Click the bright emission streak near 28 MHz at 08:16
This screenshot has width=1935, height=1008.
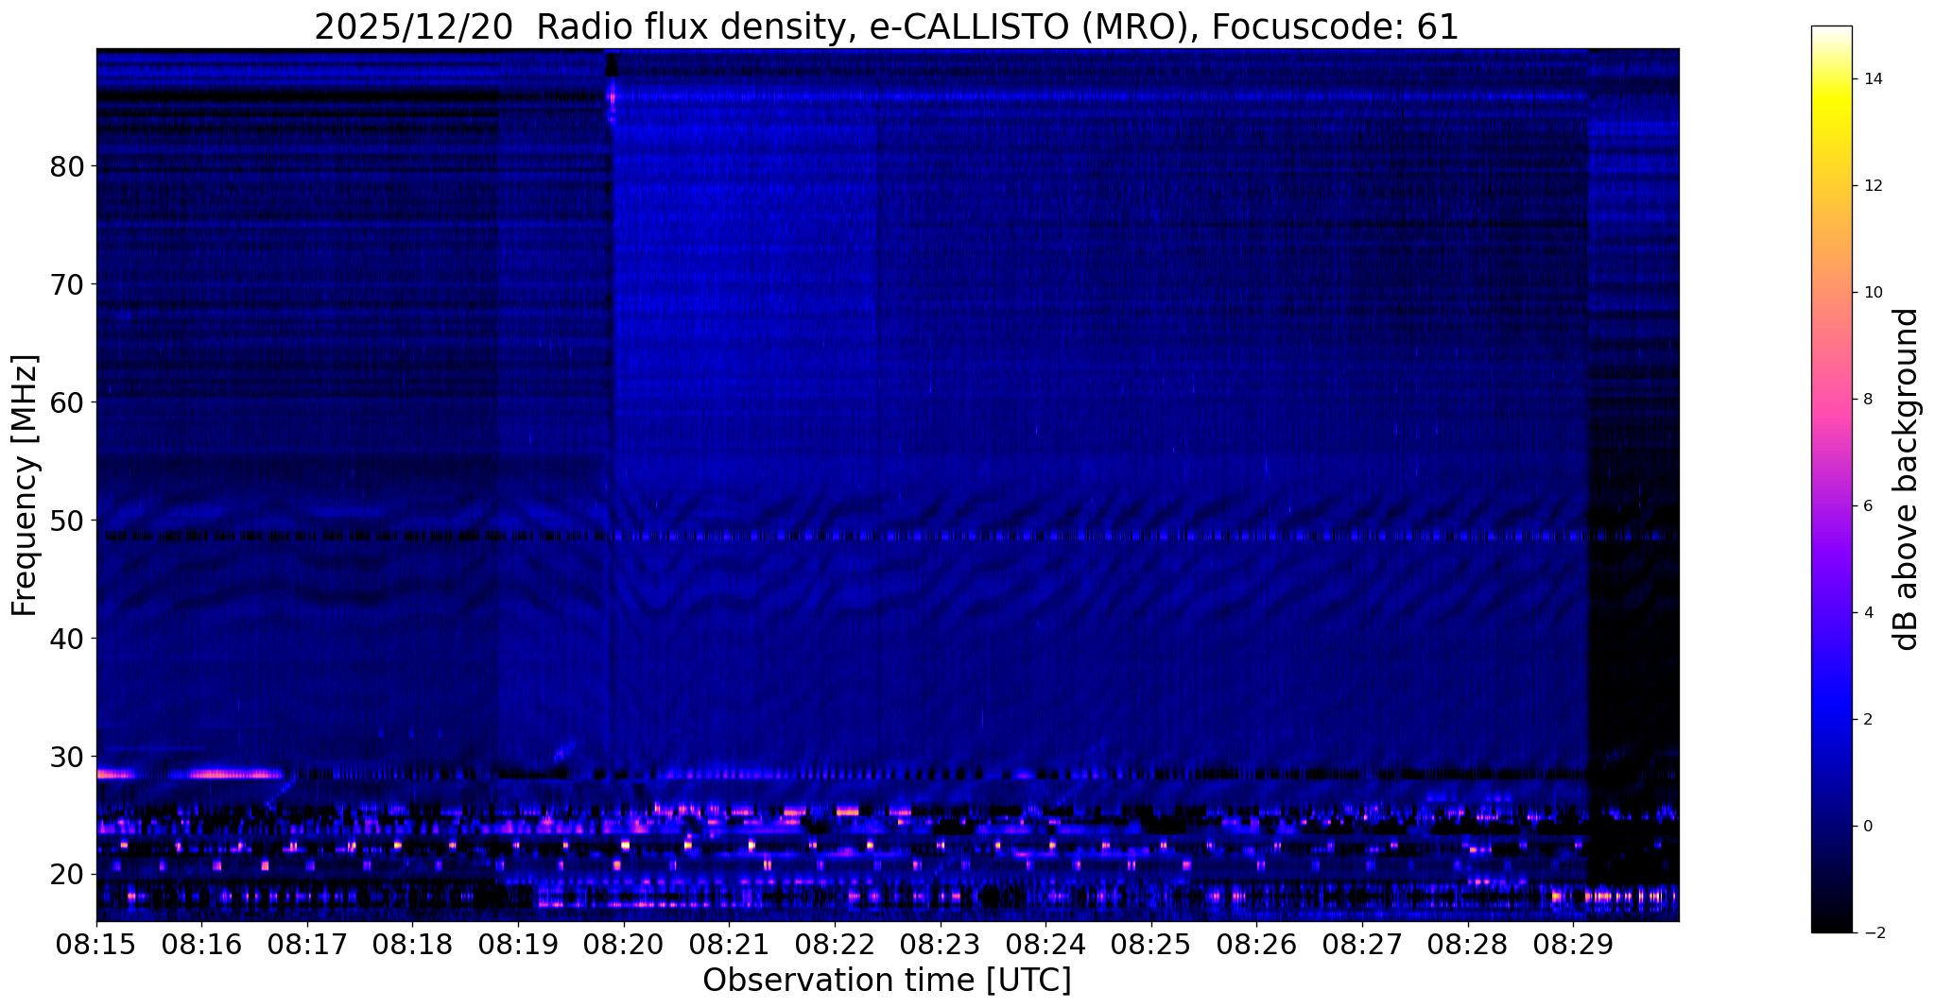pyautogui.click(x=234, y=775)
